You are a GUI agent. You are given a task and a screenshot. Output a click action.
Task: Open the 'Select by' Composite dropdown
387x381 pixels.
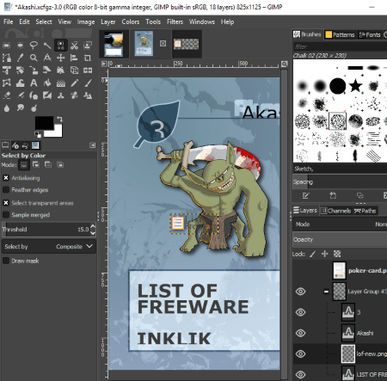(49, 247)
